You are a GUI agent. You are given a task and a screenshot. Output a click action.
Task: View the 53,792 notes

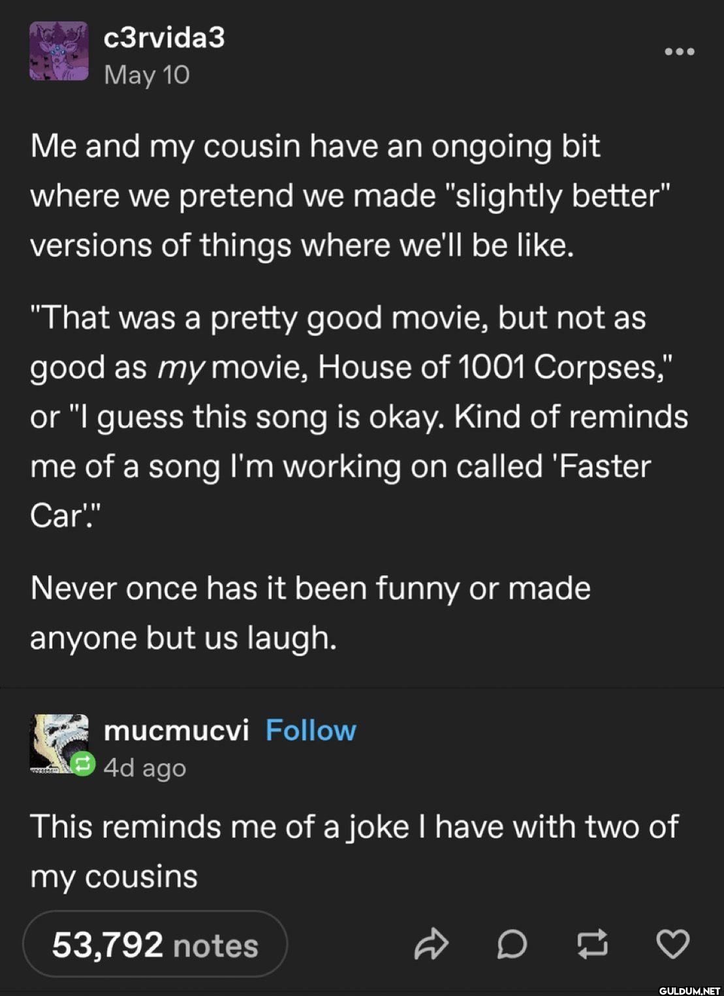coord(155,944)
